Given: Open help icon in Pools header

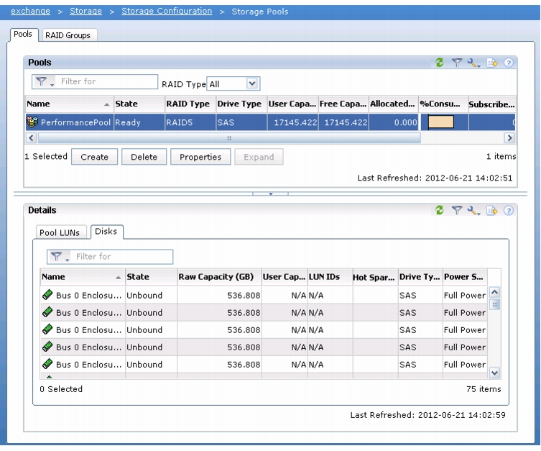Looking at the screenshot, I should (x=508, y=63).
